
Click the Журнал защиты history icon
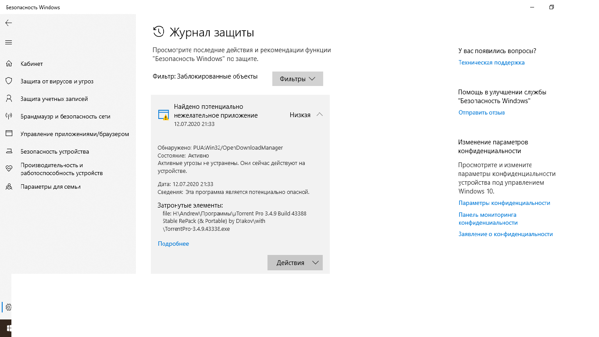pos(158,32)
